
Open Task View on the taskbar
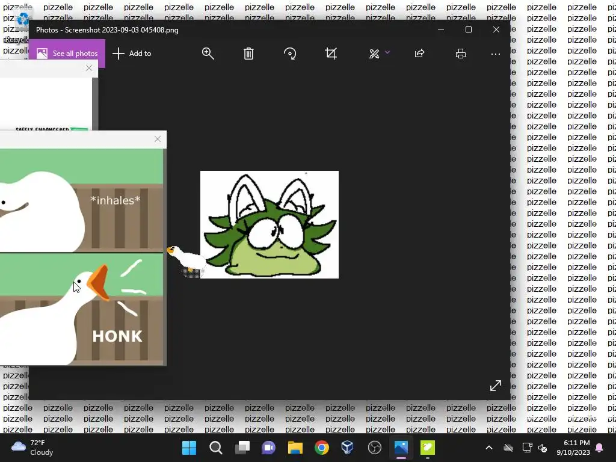pyautogui.click(x=242, y=448)
